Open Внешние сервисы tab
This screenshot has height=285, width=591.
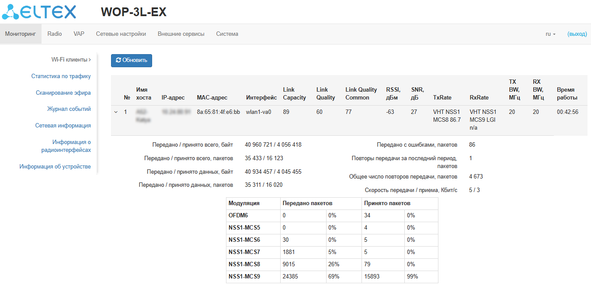[181, 34]
